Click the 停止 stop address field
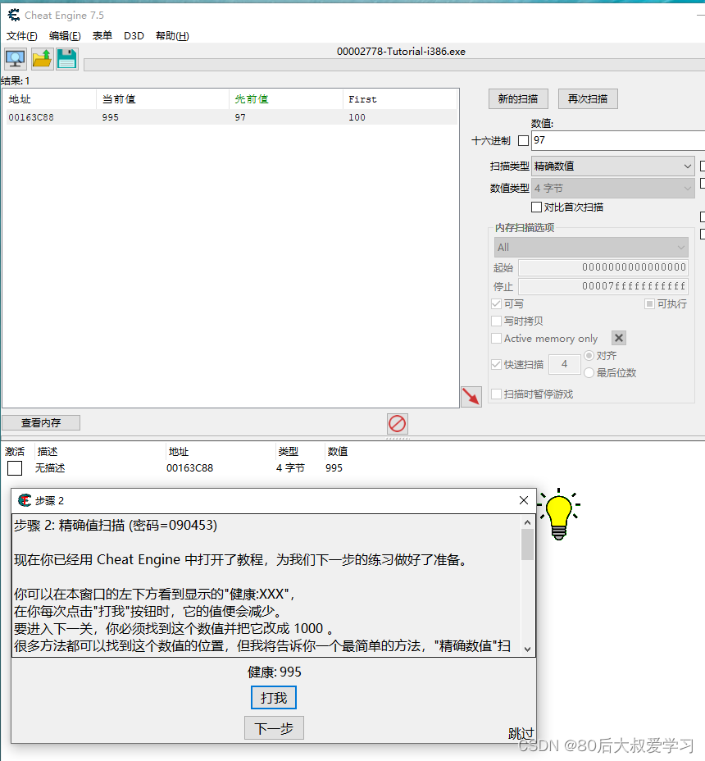Viewport: 705px width, 761px height. [603, 286]
